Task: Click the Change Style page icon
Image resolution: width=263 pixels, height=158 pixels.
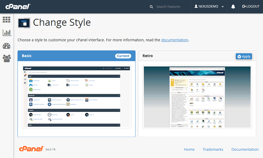Action: pos(24,22)
